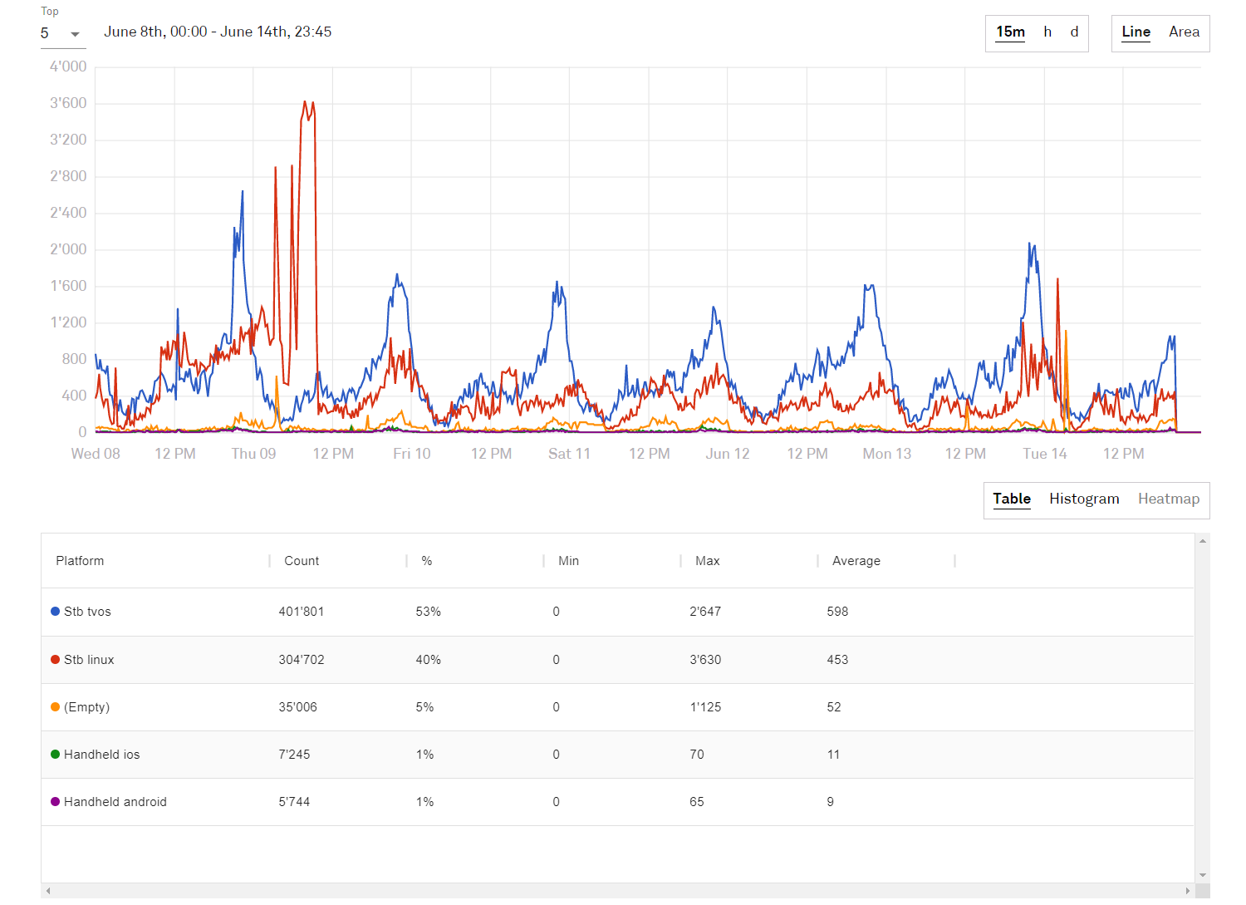This screenshot has height=905, width=1246.
Task: Click the horizontal scrollbar right arrow
Action: point(1187,891)
